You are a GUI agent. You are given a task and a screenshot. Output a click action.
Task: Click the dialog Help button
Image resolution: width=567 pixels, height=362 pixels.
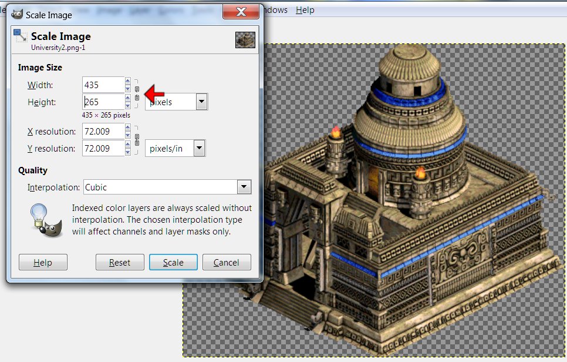pos(43,262)
